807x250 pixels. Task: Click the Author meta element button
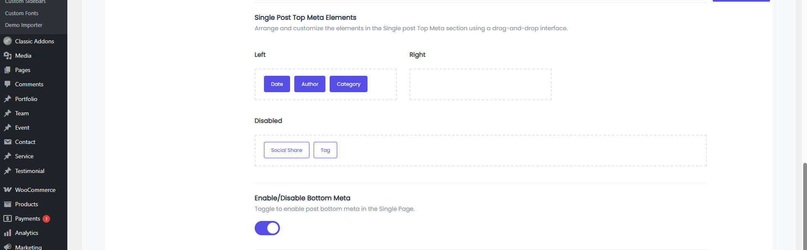[x=310, y=84]
